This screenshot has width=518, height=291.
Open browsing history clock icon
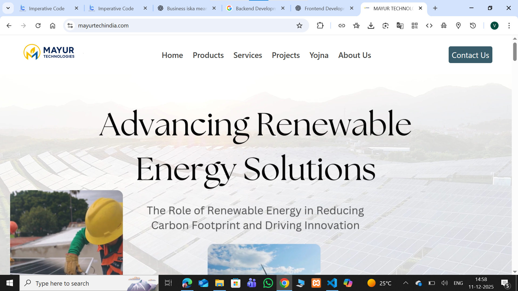[473, 26]
